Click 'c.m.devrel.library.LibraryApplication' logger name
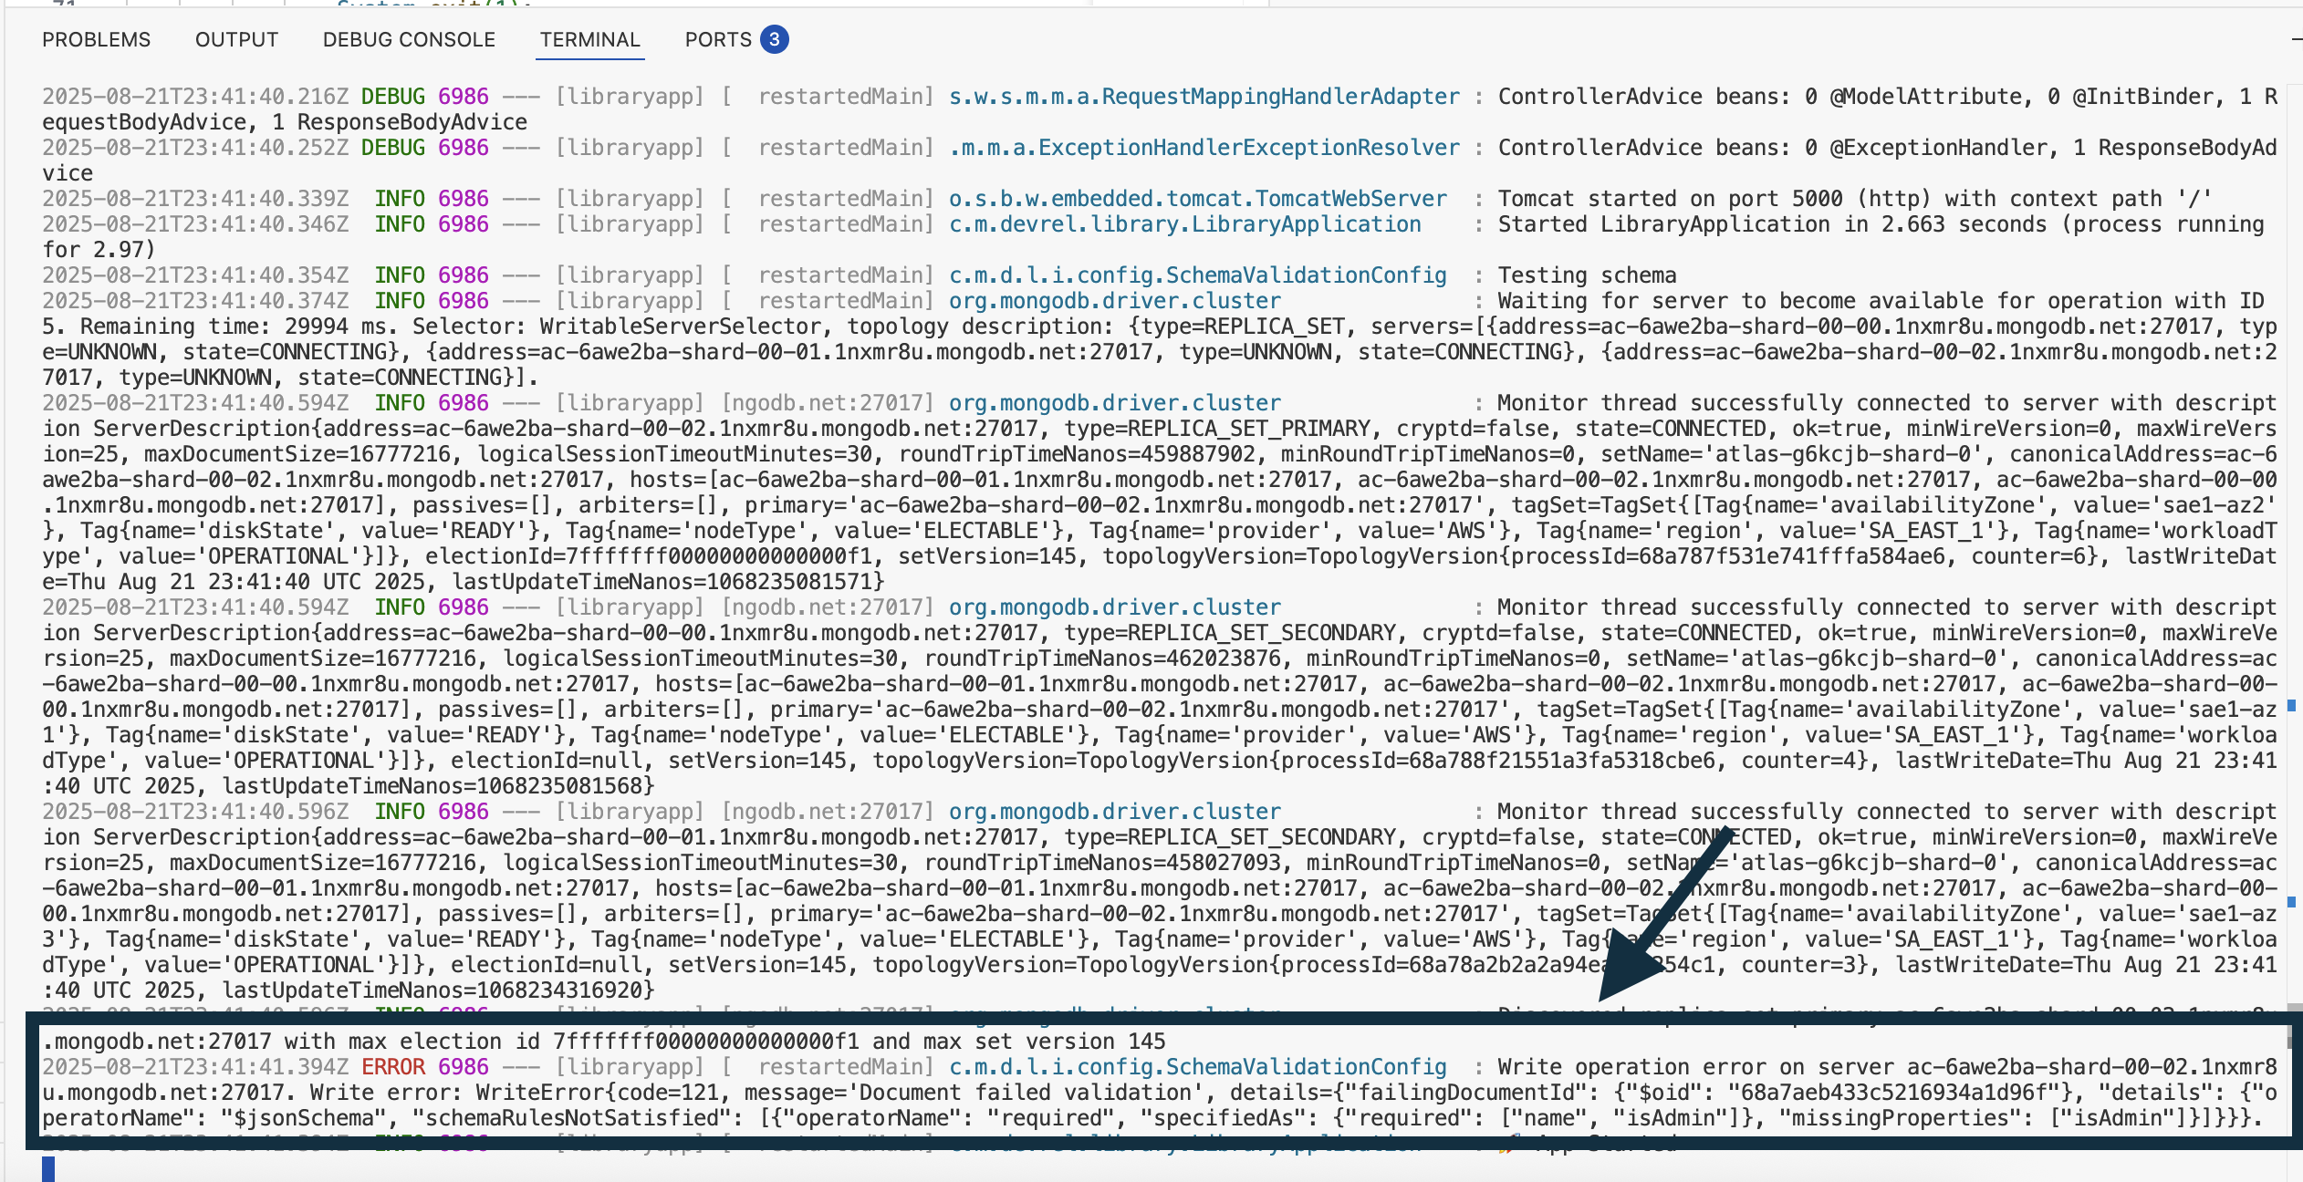The image size is (2303, 1182). tap(1185, 224)
